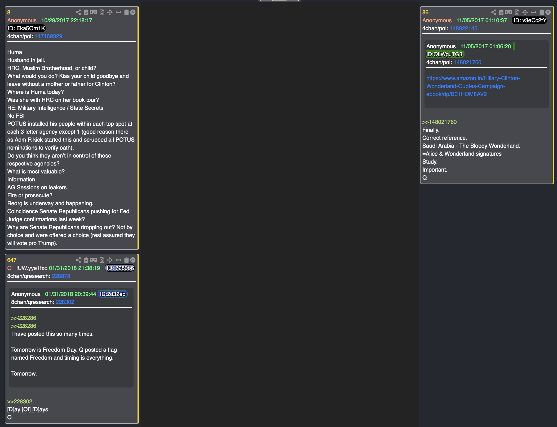Click the horizontal double-arrow icon on post 8
Image resolution: width=557 pixels, height=427 pixels.
(118, 12)
